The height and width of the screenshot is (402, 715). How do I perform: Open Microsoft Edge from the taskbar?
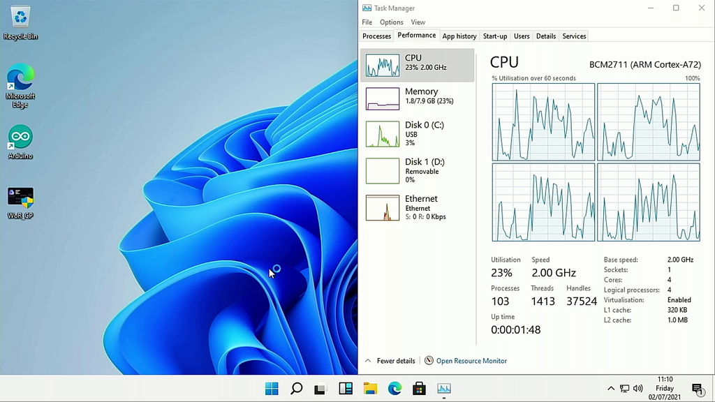tap(394, 389)
